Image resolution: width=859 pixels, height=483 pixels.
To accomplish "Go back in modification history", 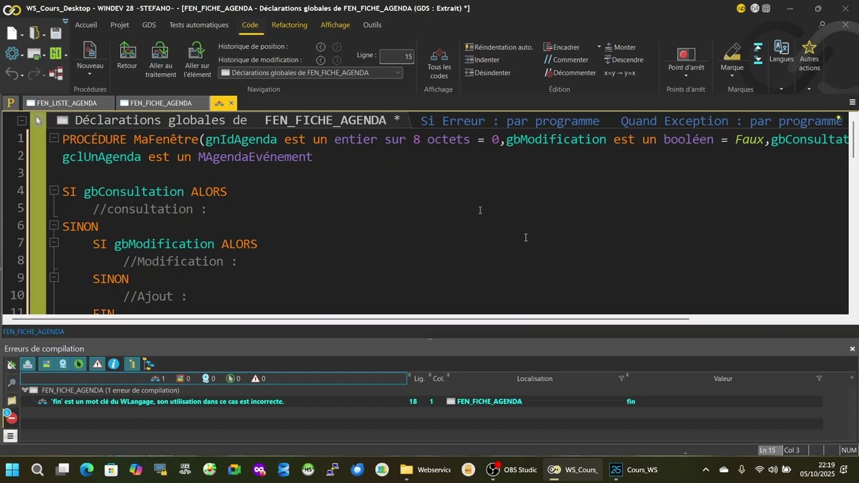I will (321, 60).
